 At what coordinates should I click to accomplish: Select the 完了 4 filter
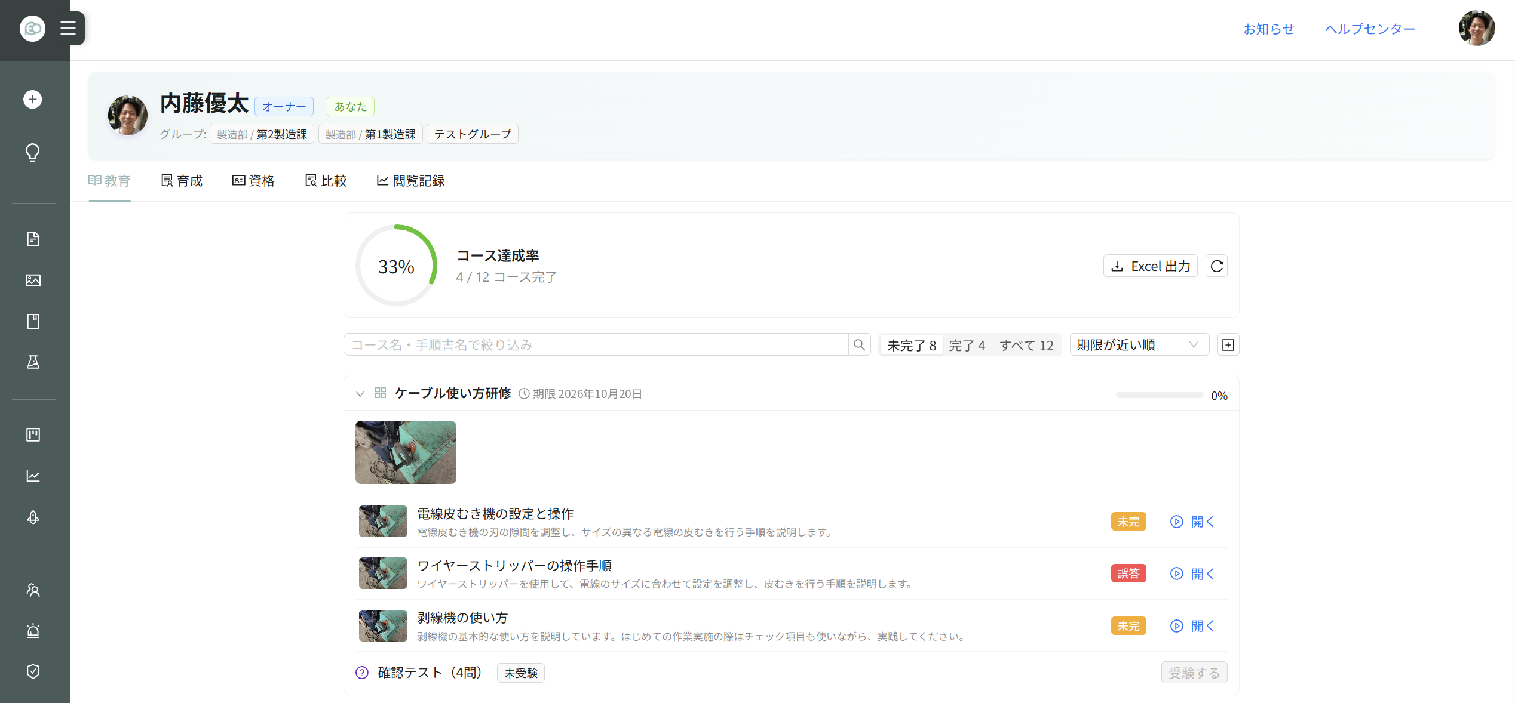[967, 345]
